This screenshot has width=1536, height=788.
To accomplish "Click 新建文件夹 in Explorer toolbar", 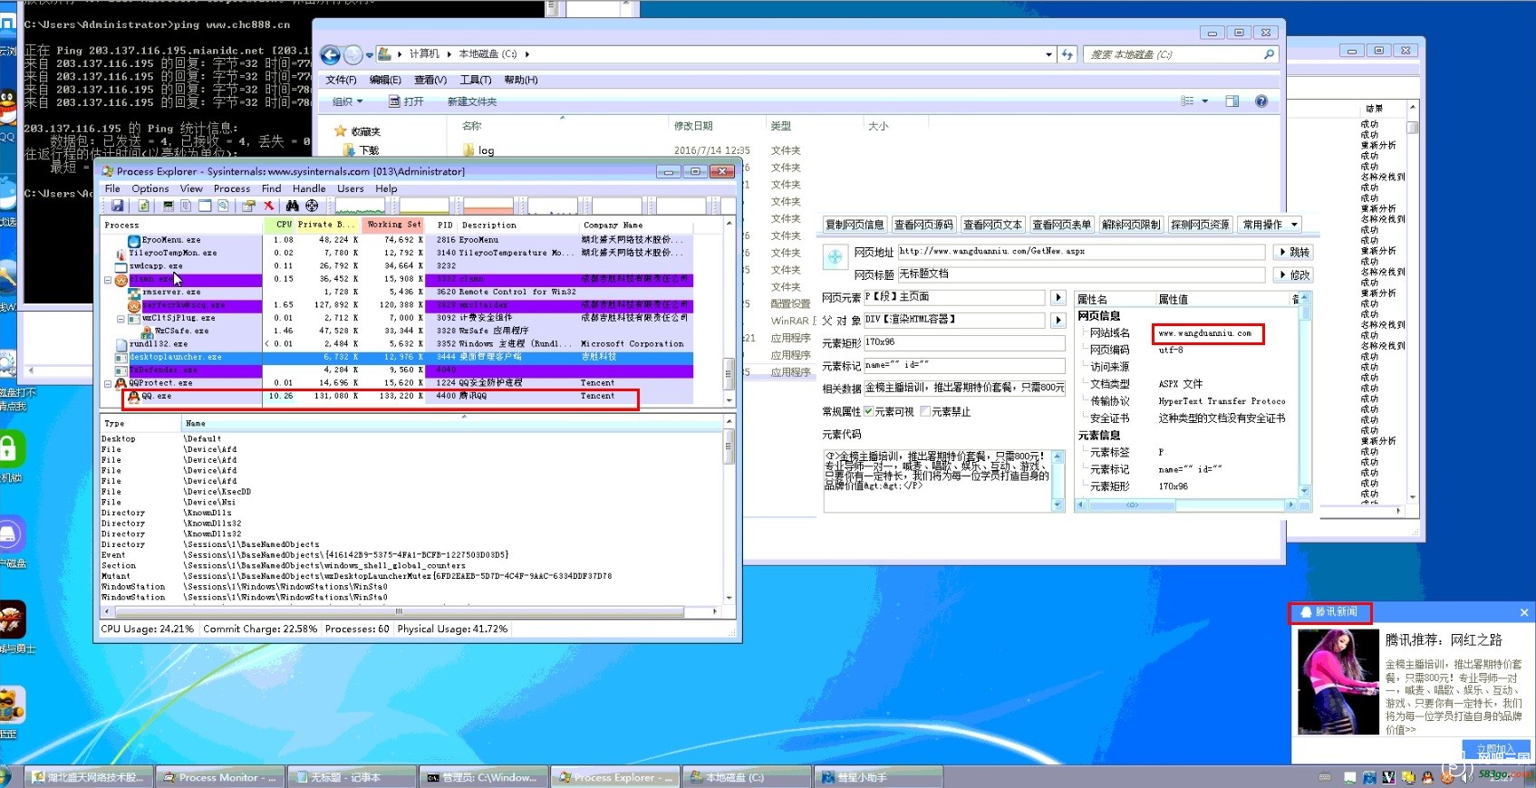I will tap(472, 101).
